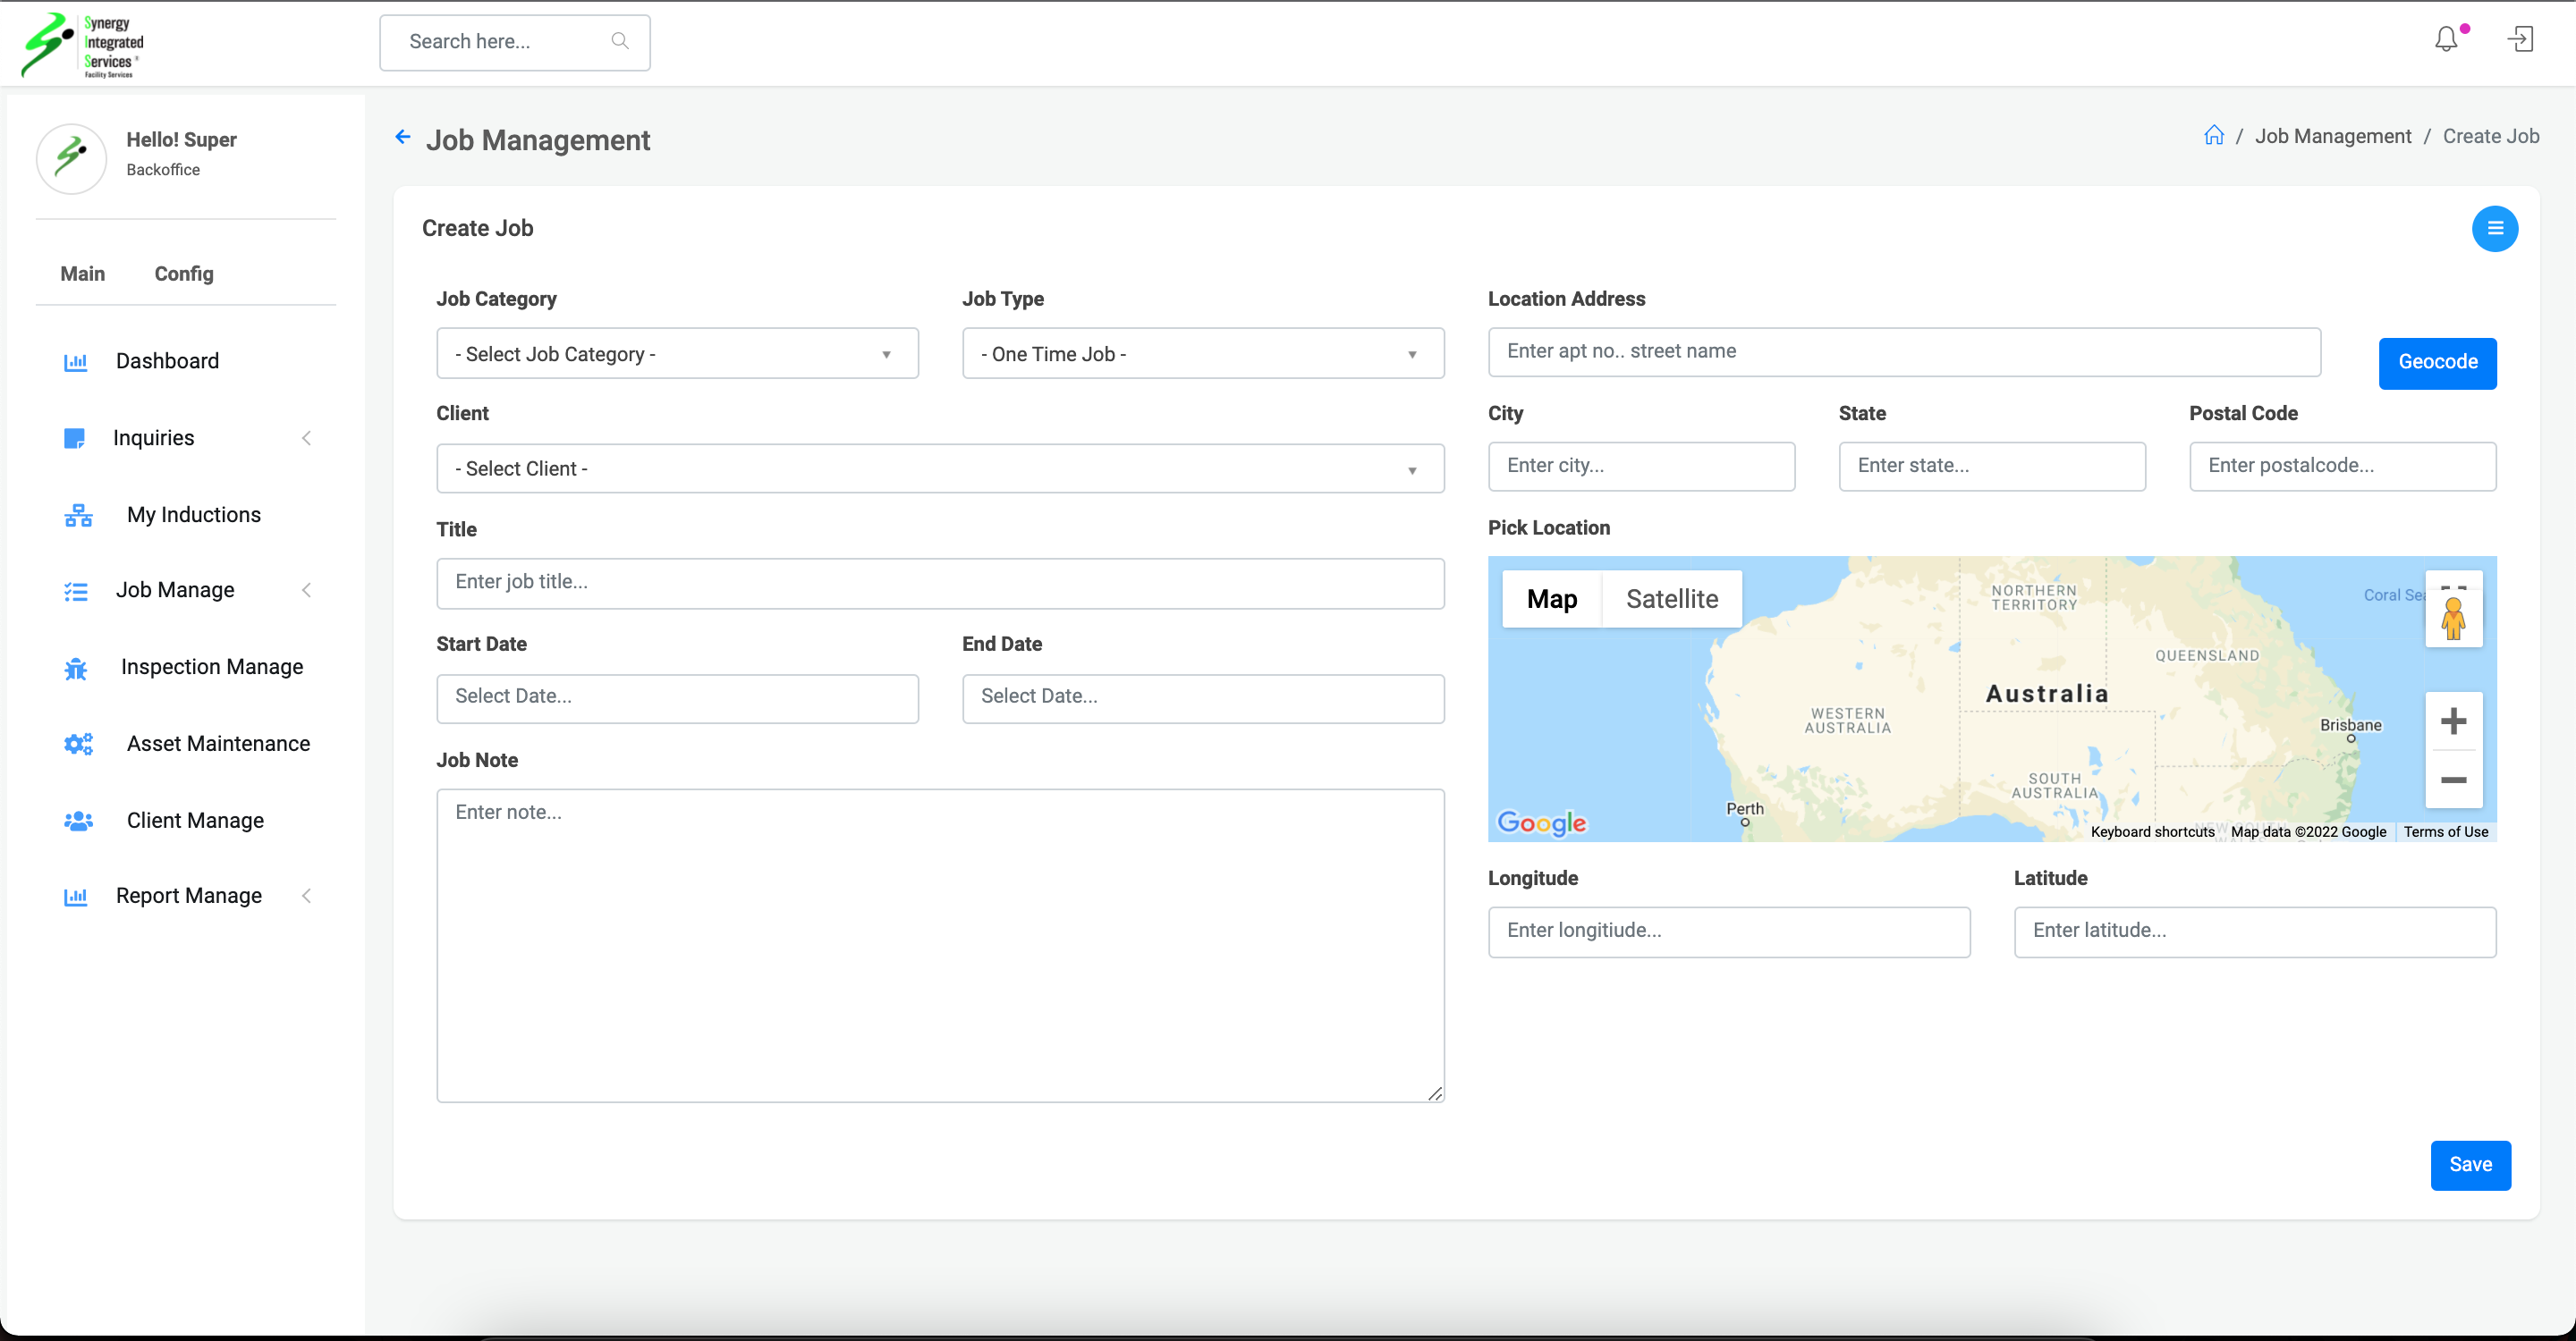2576x1341 pixels.
Task: Open the Job Category dropdown
Action: point(677,354)
